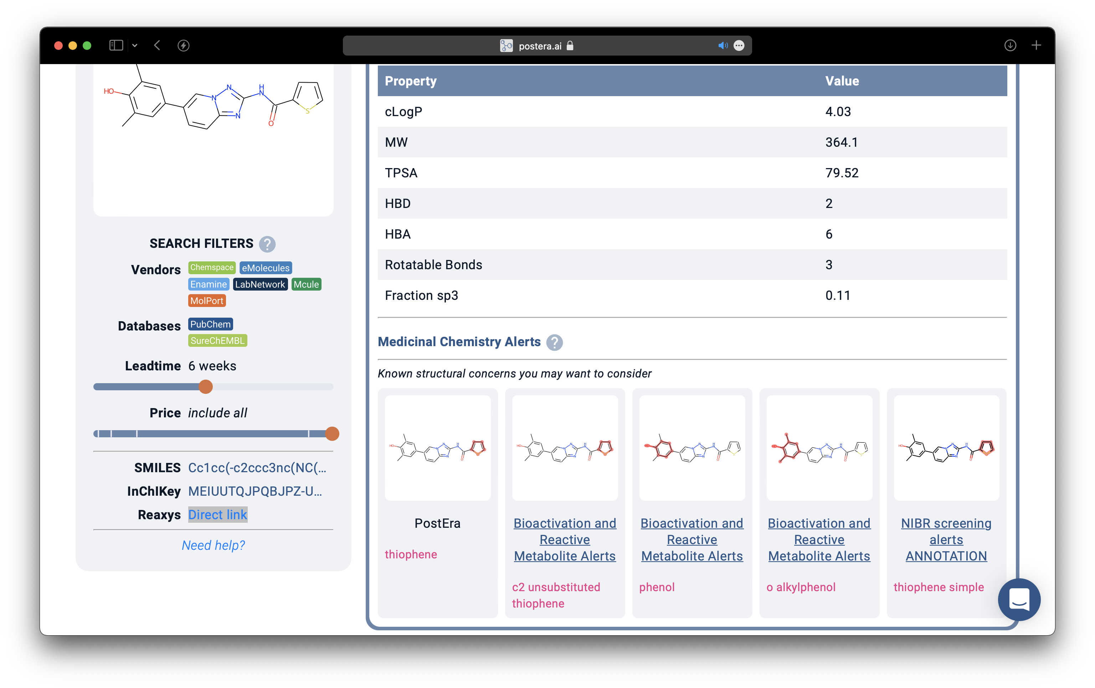The image size is (1095, 688).
Task: Click the cLogP value 4.03
Action: point(838,111)
